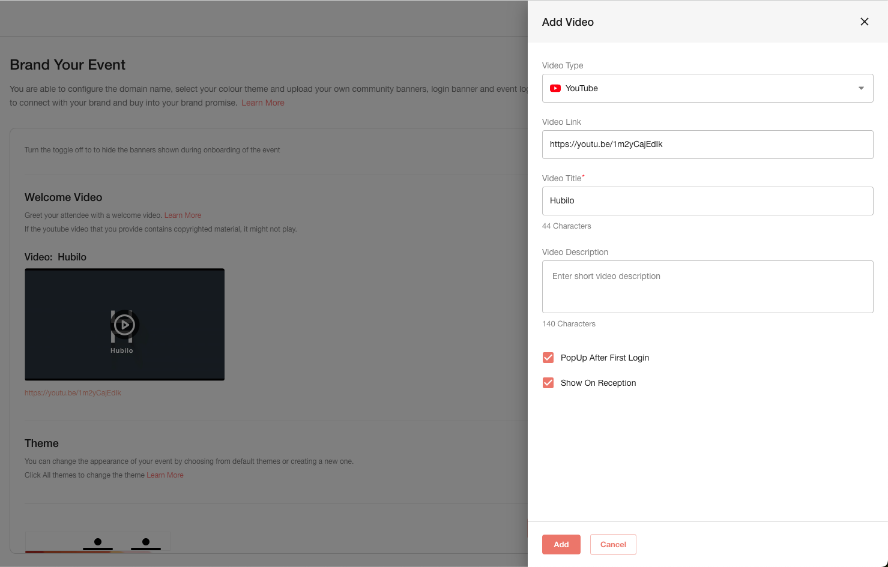Screen dimensions: 888x567
Task: Click the 'Video: Hubilo' label
Action: click(55, 257)
